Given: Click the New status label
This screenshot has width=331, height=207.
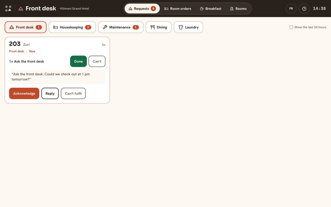Looking at the screenshot, I should pos(32,51).
